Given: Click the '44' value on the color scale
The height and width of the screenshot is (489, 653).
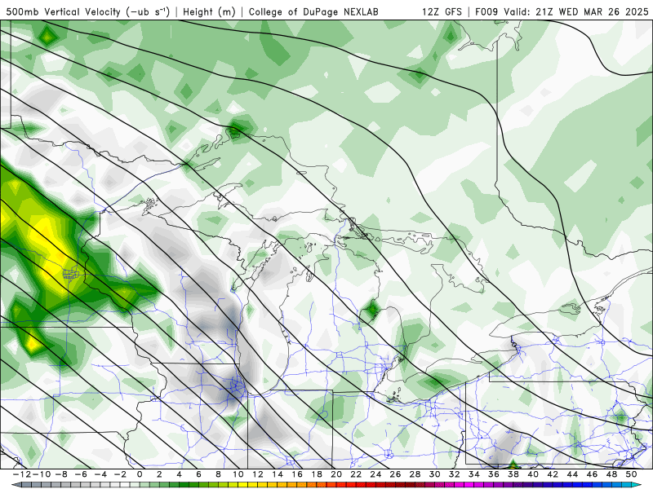Looking at the screenshot, I should 572,474.
